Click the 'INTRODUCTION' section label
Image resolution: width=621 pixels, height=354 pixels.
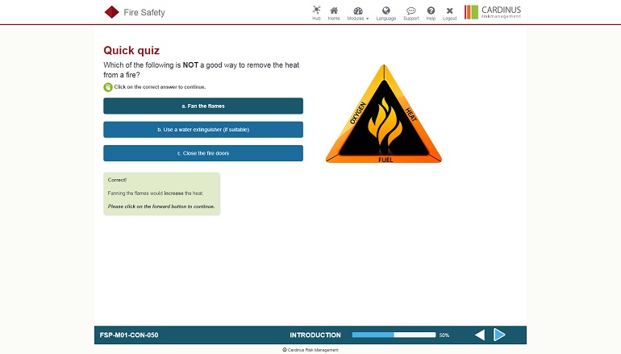pos(315,335)
